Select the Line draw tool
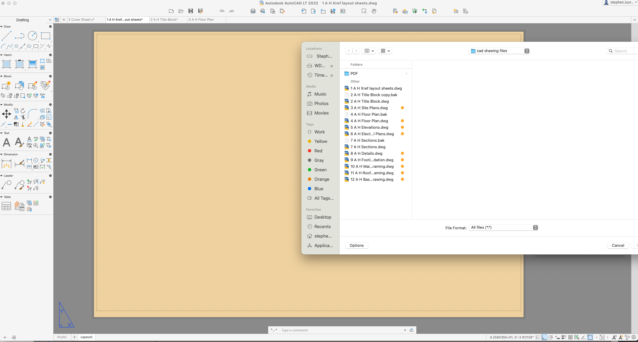638x342 pixels. (x=6, y=36)
